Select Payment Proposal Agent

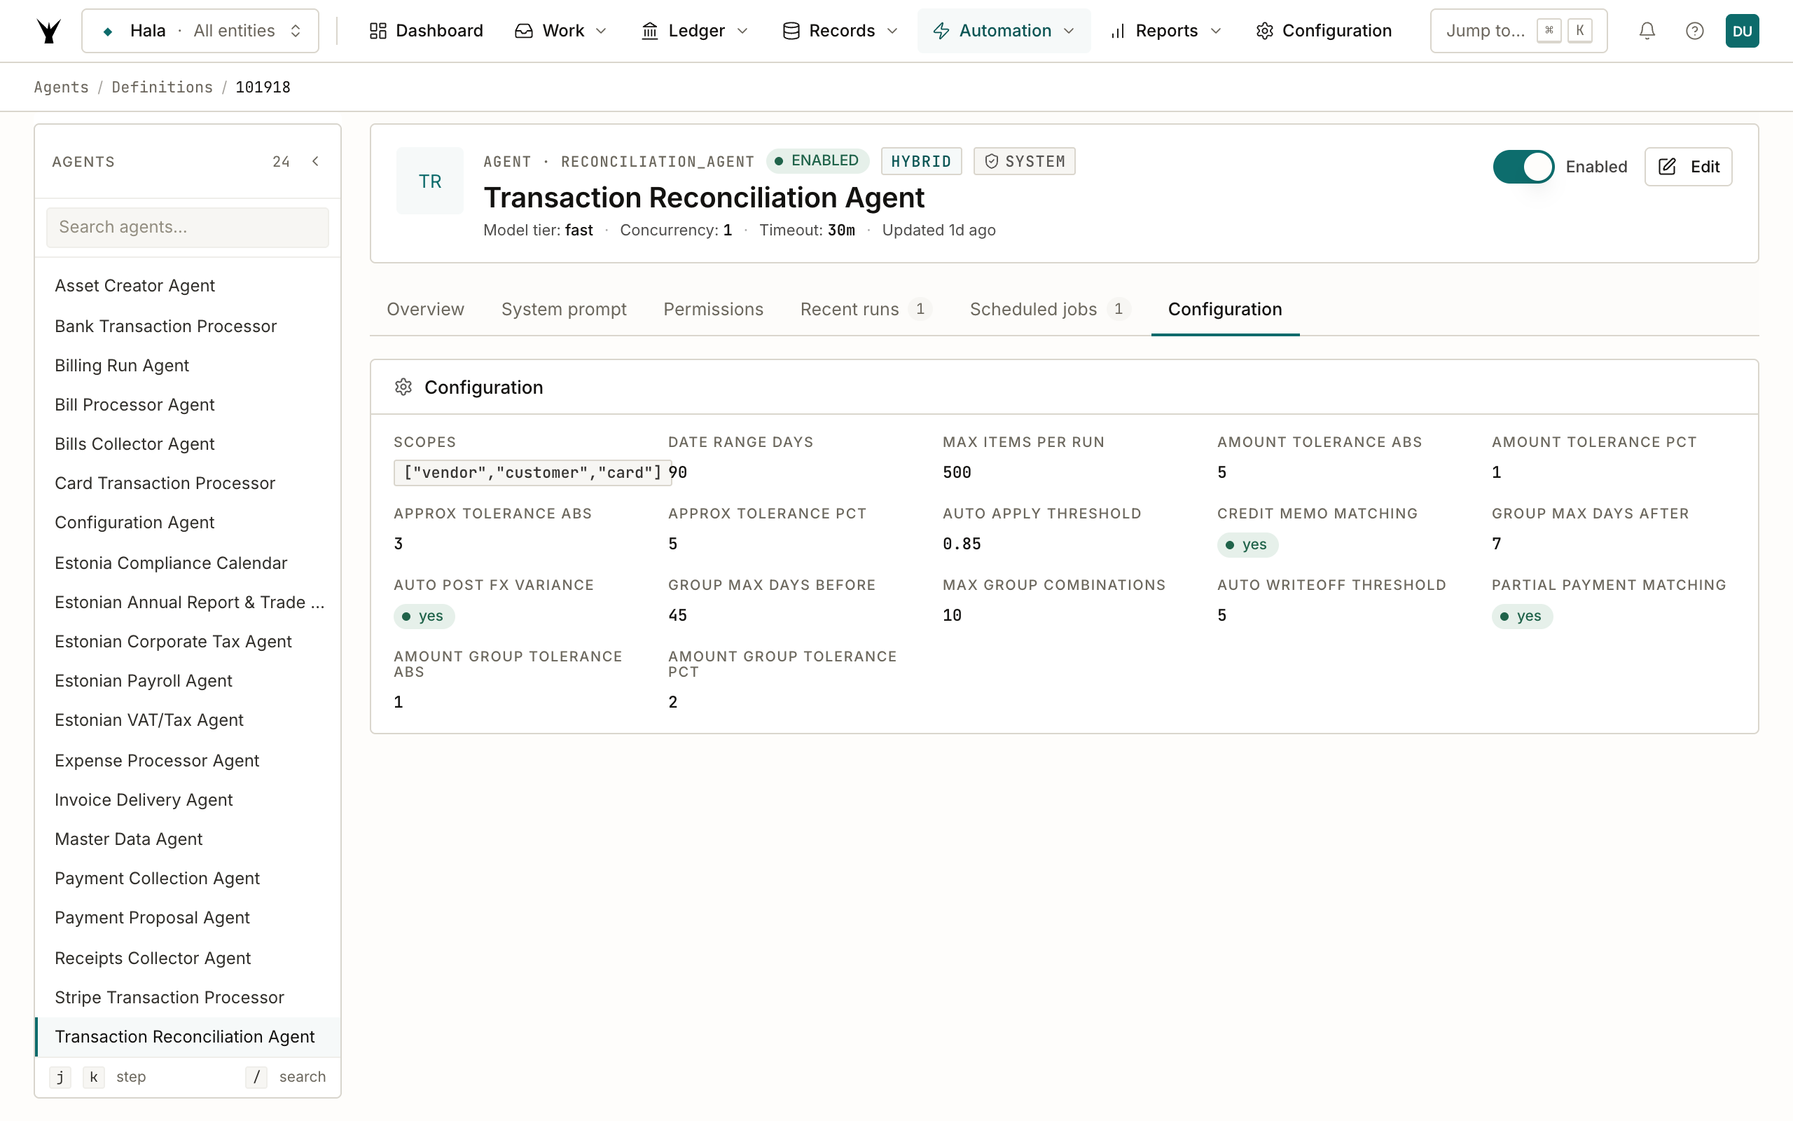188,917
